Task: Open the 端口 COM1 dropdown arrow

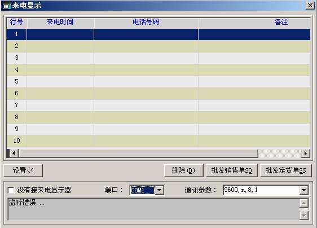Action: (160, 190)
